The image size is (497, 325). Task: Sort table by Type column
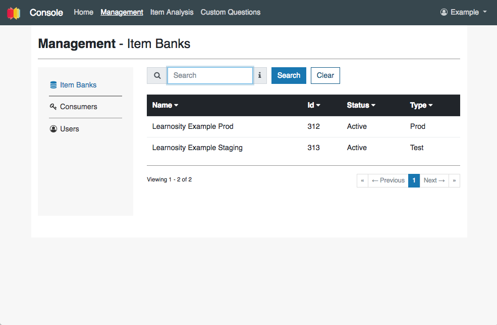coord(421,105)
